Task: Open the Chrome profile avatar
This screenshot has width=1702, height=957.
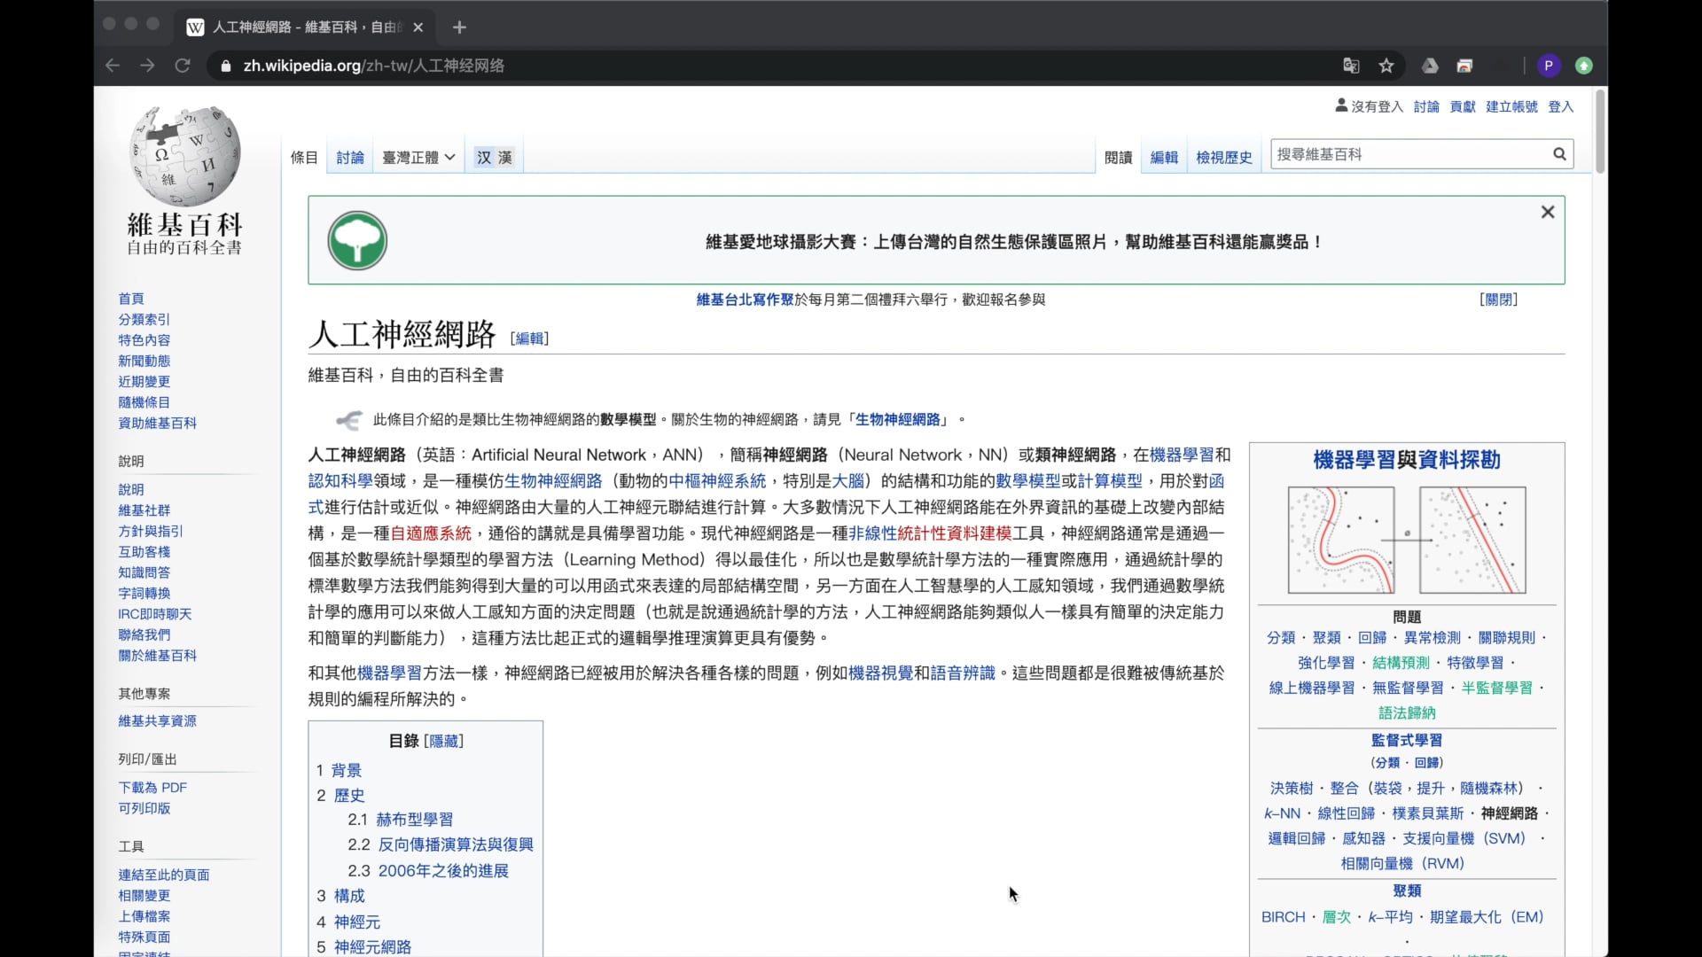Action: pos(1549,66)
